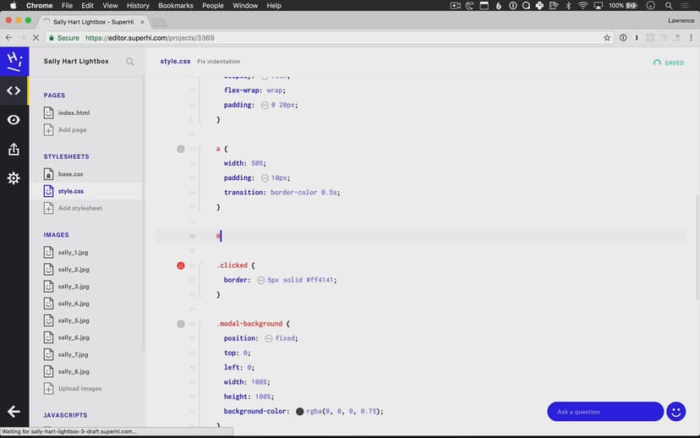Click the back arrow at sidebar bottom

point(14,412)
